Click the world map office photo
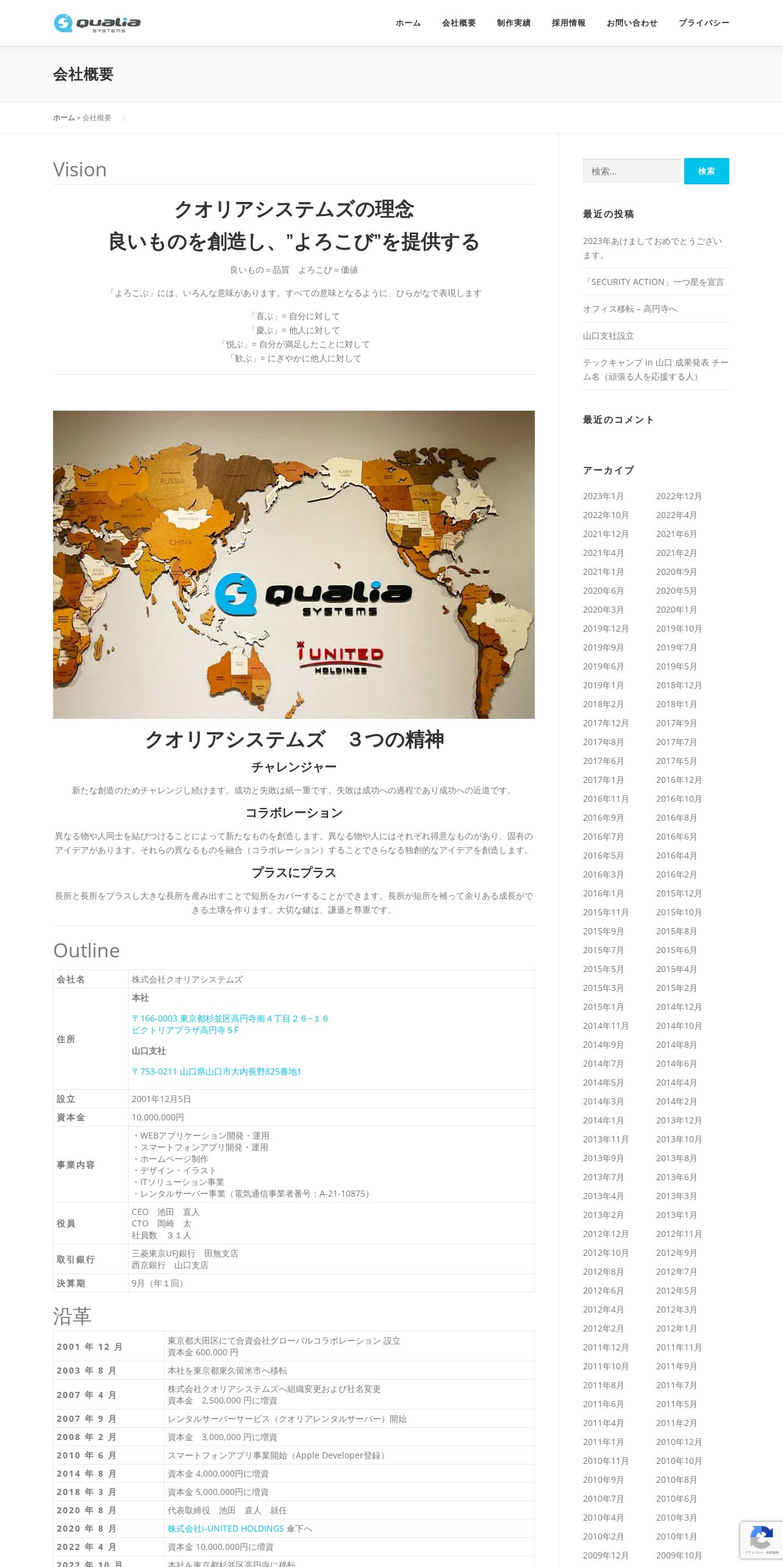 point(294,564)
